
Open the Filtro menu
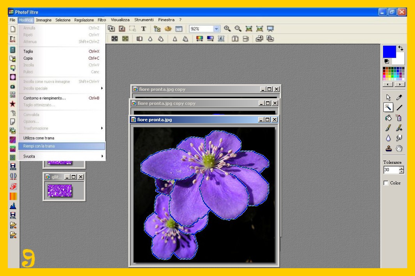pyautogui.click(x=102, y=20)
